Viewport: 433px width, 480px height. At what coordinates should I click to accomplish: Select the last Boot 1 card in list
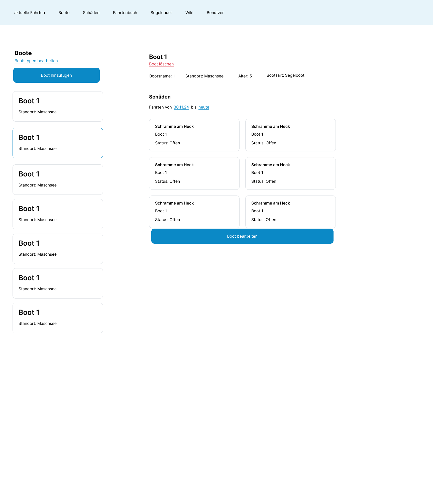coord(58,318)
